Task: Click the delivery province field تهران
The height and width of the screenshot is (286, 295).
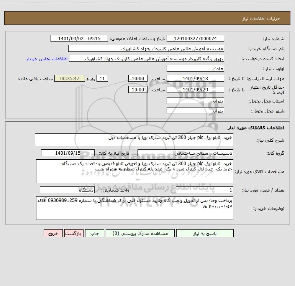Action: (x=195, y=101)
